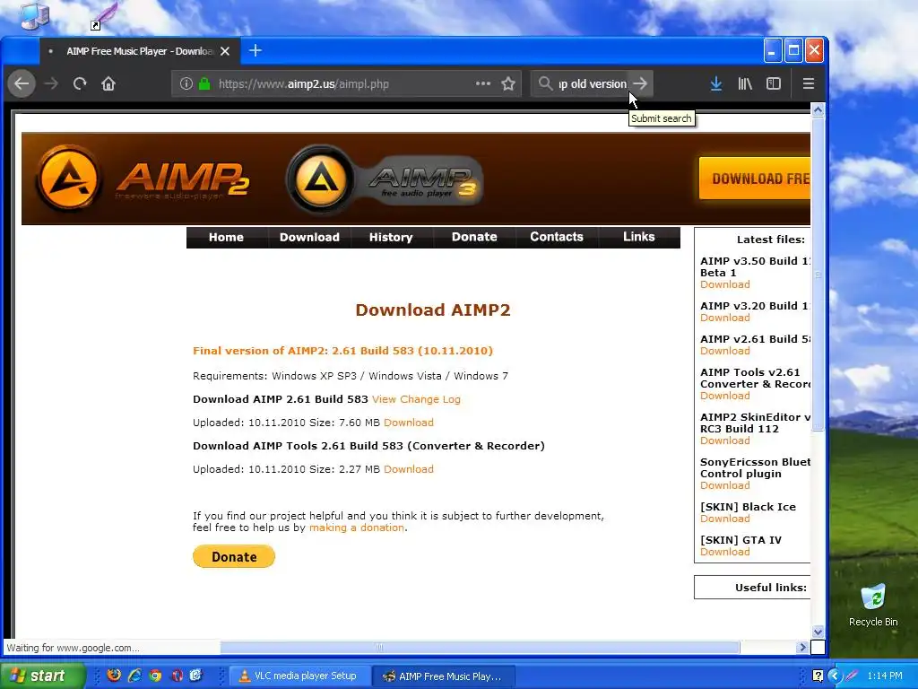Open the Contacts menu item

point(556,237)
